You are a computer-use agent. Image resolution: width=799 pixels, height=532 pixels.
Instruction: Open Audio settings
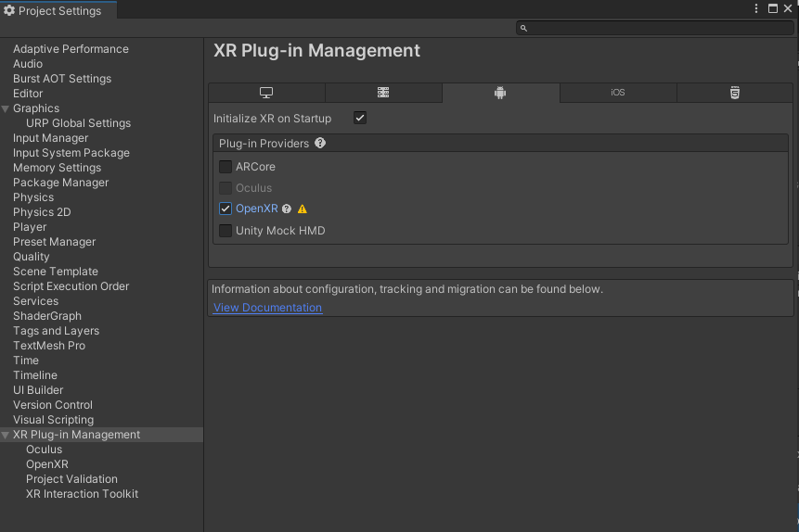[x=28, y=64]
